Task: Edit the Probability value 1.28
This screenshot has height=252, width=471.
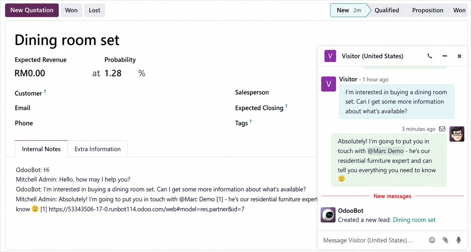Action: click(x=113, y=73)
